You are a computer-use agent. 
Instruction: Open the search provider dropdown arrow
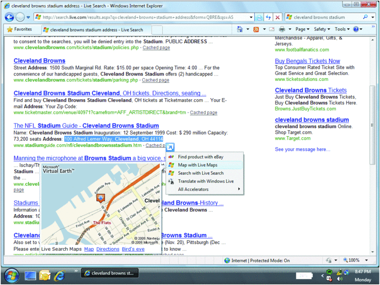[x=373, y=17]
